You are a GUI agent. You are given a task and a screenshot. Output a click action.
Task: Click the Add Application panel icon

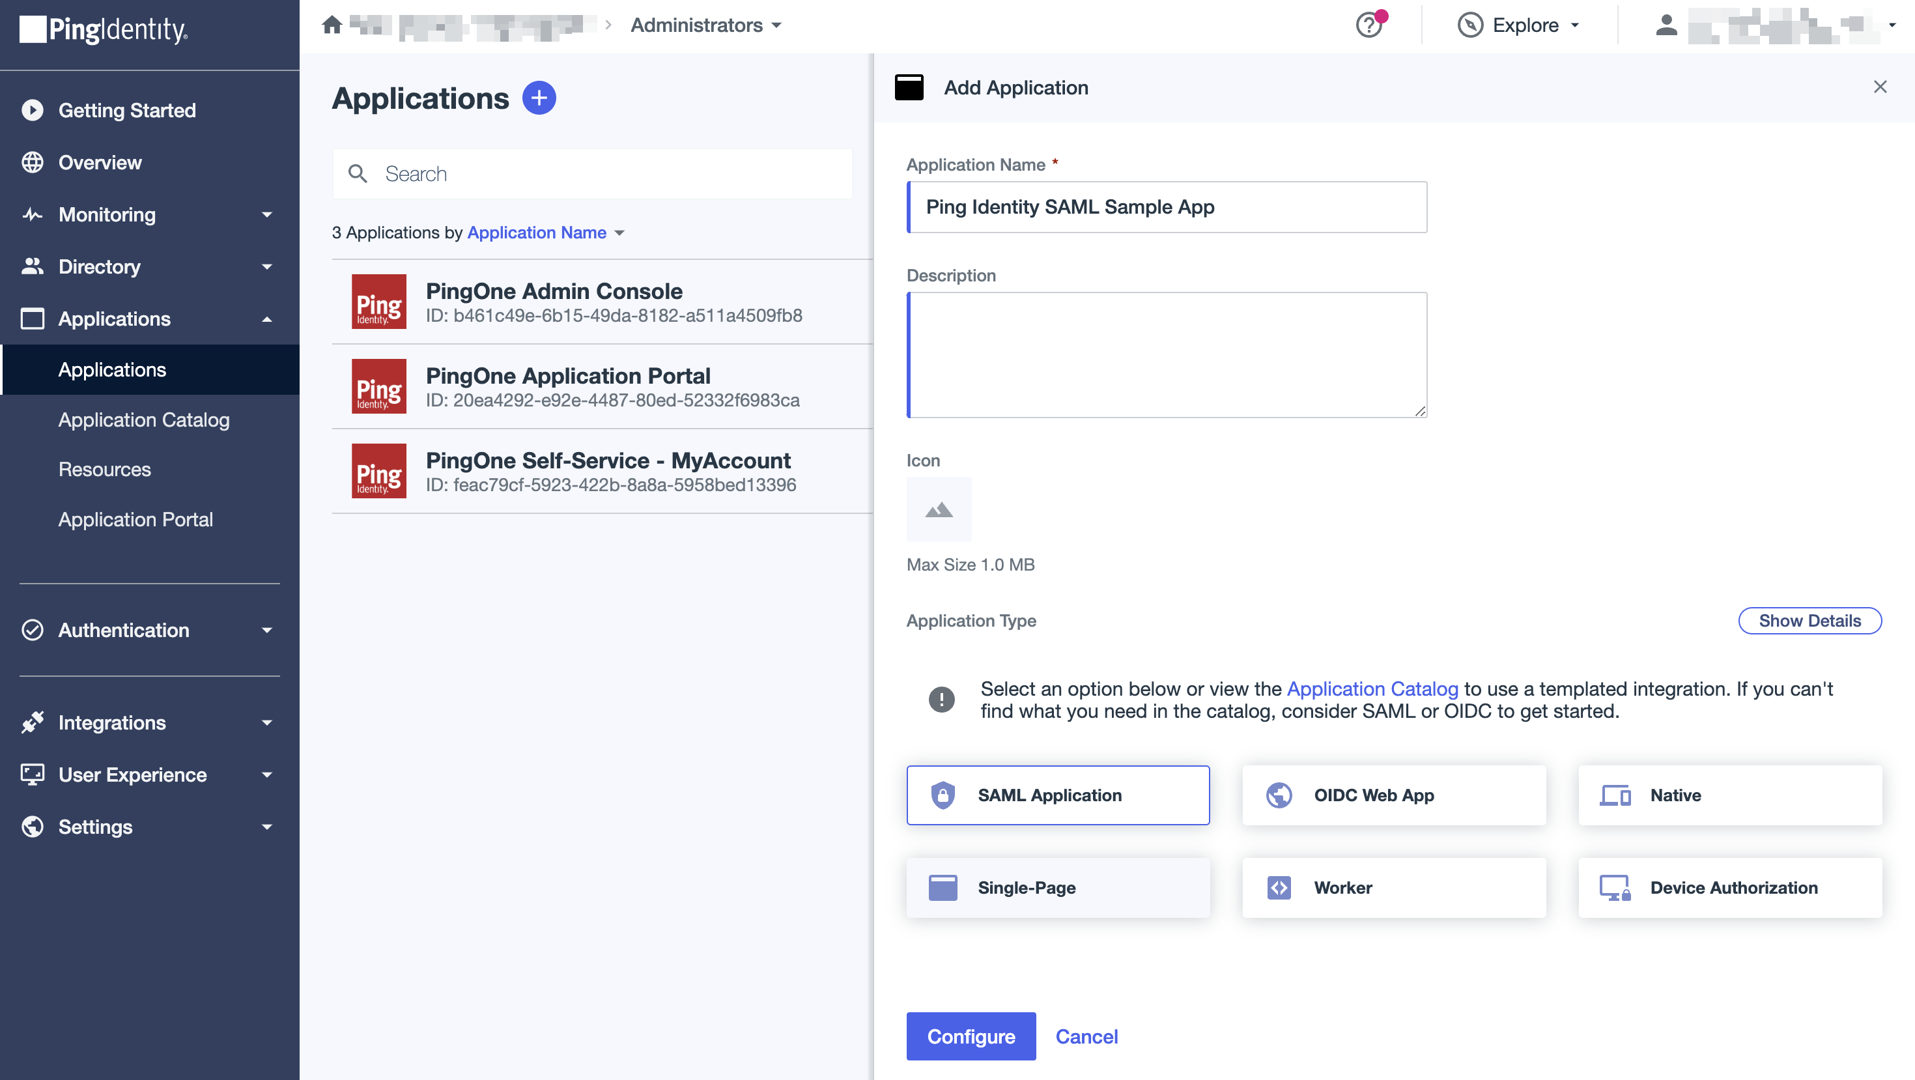(909, 87)
